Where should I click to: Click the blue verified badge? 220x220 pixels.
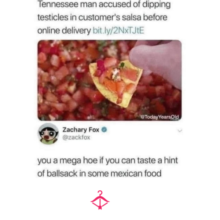(x=104, y=130)
